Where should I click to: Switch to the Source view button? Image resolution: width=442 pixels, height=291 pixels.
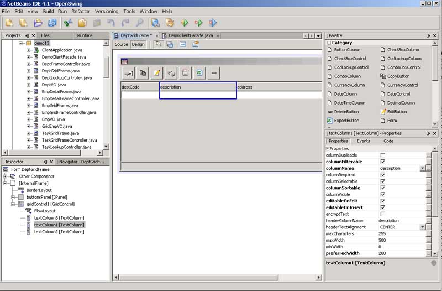pyautogui.click(x=121, y=44)
